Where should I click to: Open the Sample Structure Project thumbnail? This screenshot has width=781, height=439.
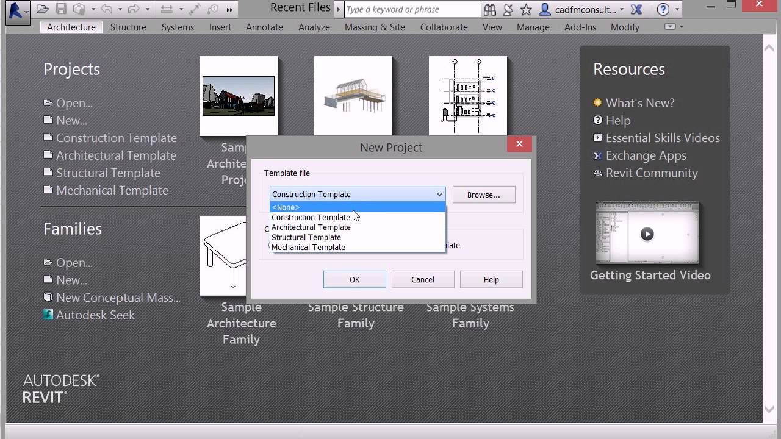pos(353,96)
